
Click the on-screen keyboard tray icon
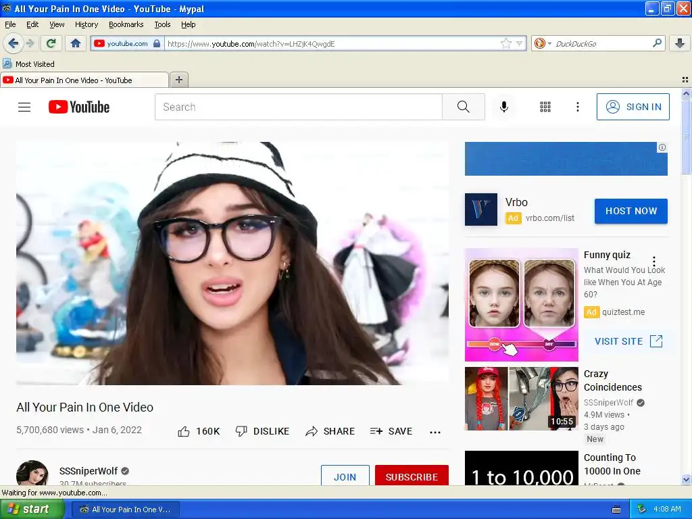[616, 510]
